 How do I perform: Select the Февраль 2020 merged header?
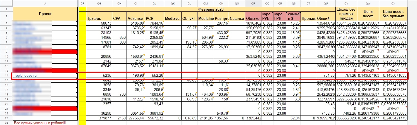[x=211, y=9]
